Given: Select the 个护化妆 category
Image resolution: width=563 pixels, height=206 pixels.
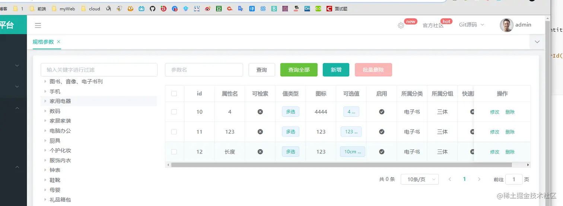Looking at the screenshot, I should pos(60,151).
